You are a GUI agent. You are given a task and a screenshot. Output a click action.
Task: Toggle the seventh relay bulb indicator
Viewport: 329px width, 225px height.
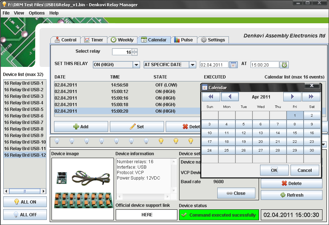pyautogui.click(x=146, y=141)
